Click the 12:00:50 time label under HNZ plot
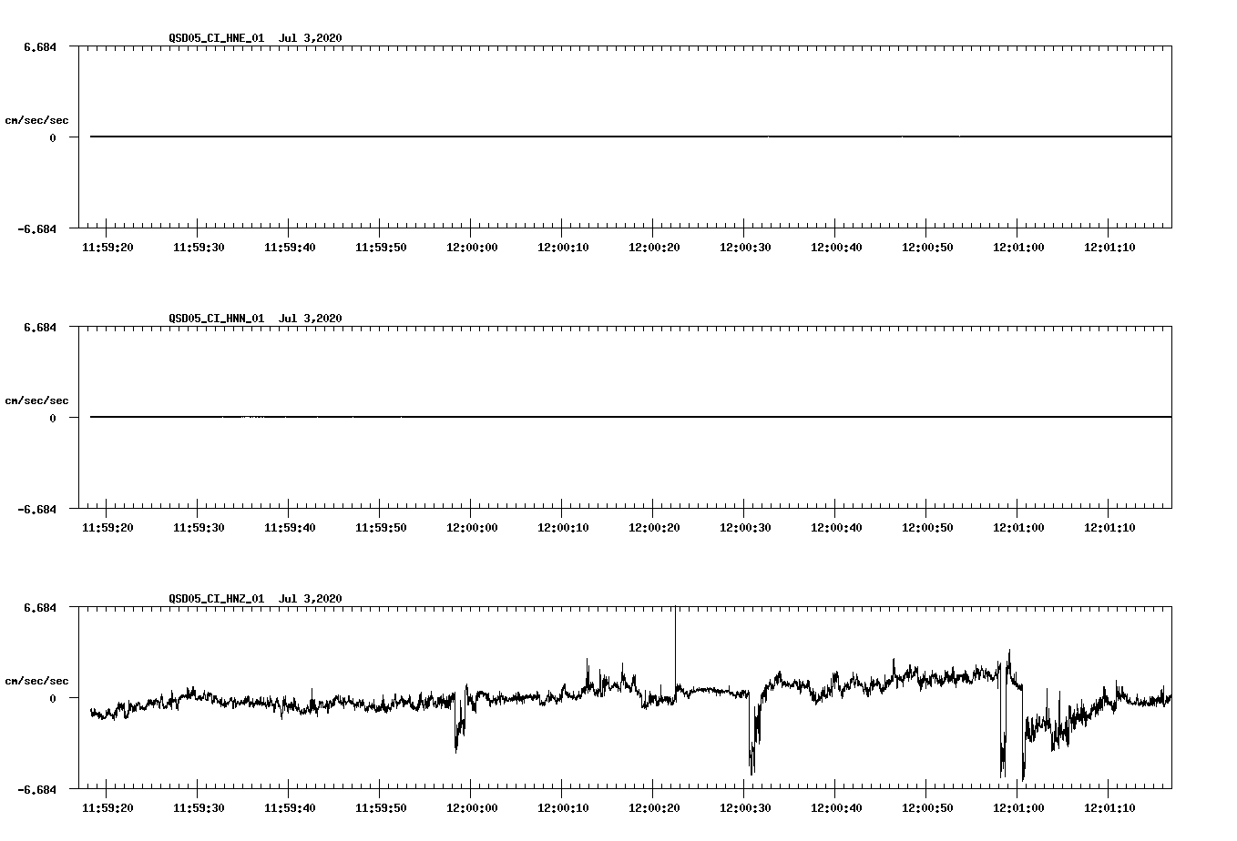This screenshot has height=841, width=1237. click(927, 807)
